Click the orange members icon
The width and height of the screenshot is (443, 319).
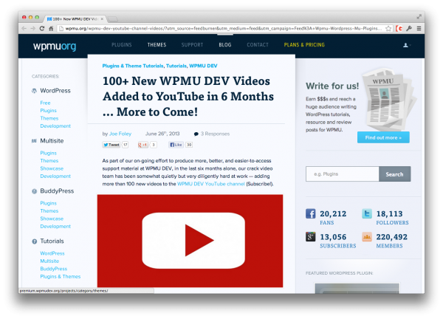click(x=367, y=237)
